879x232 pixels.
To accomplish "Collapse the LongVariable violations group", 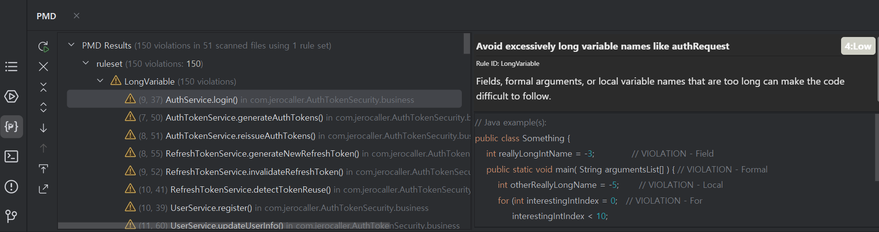I will [100, 81].
